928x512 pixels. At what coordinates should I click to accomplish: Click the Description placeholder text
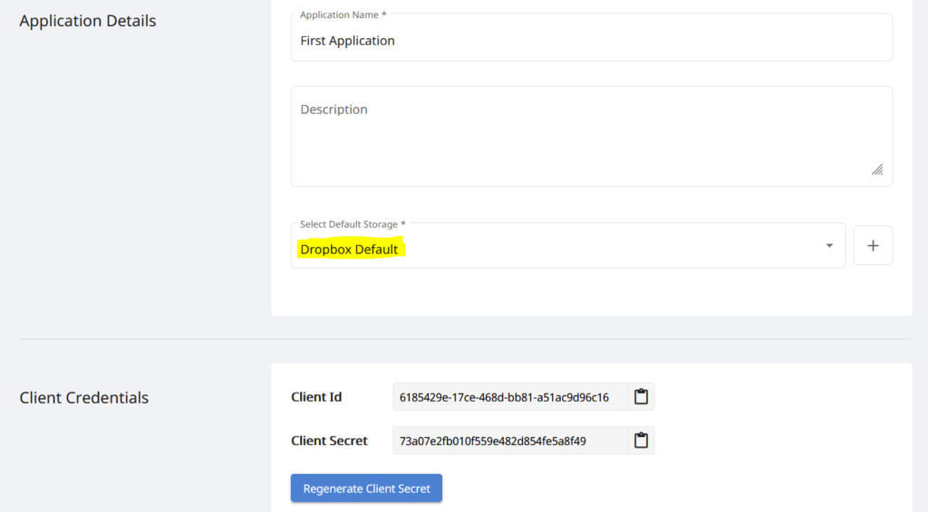point(334,109)
